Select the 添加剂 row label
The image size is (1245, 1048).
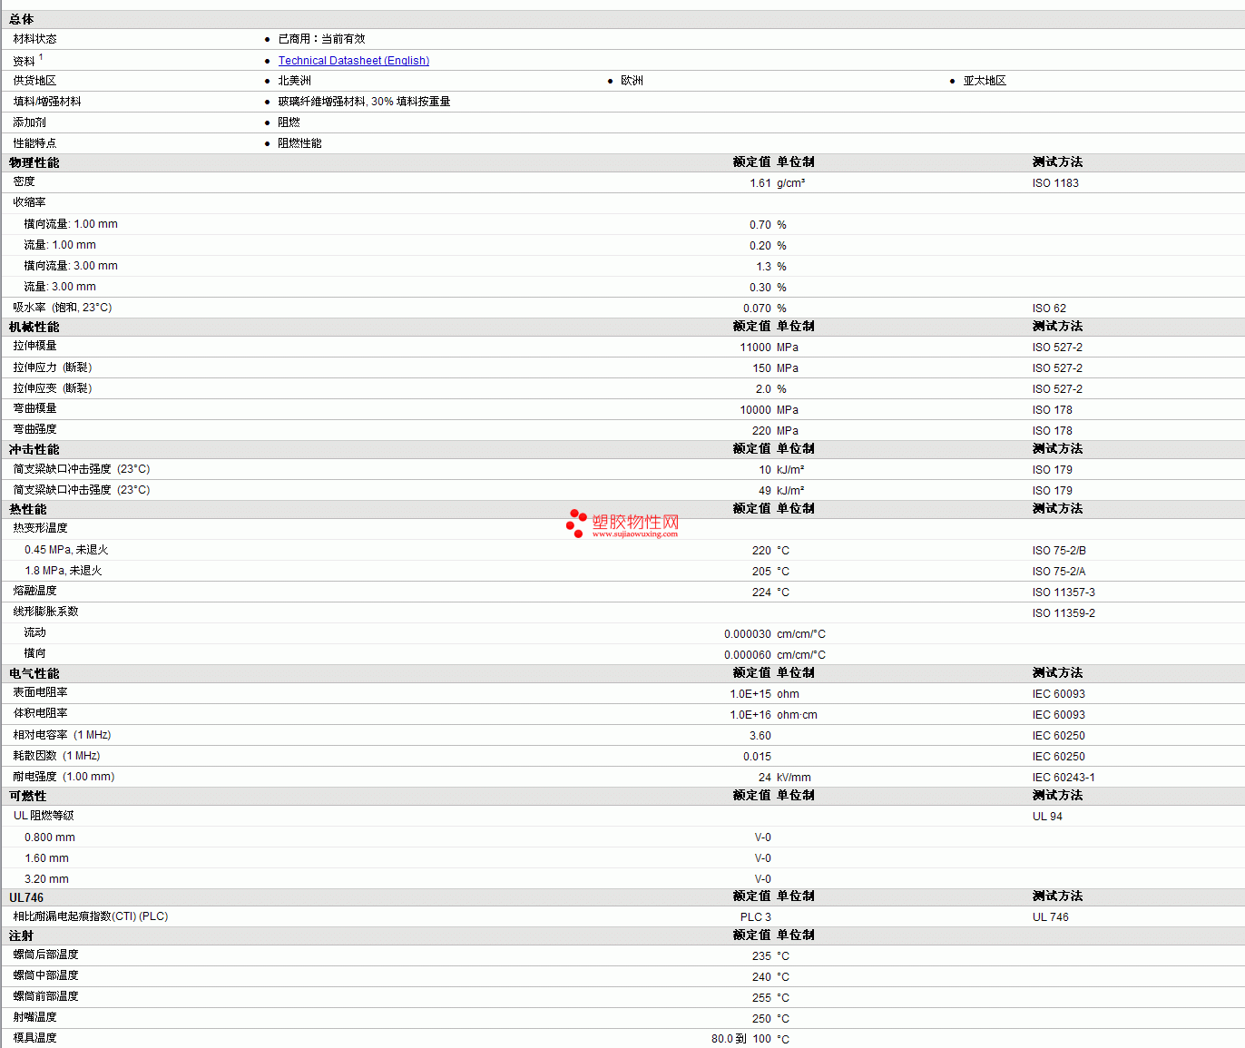[x=29, y=122]
